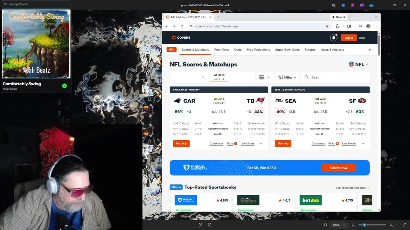The image size is (410, 230).
Task: Open Clipchamp icon in viewer title bar
Action: coord(362,5)
